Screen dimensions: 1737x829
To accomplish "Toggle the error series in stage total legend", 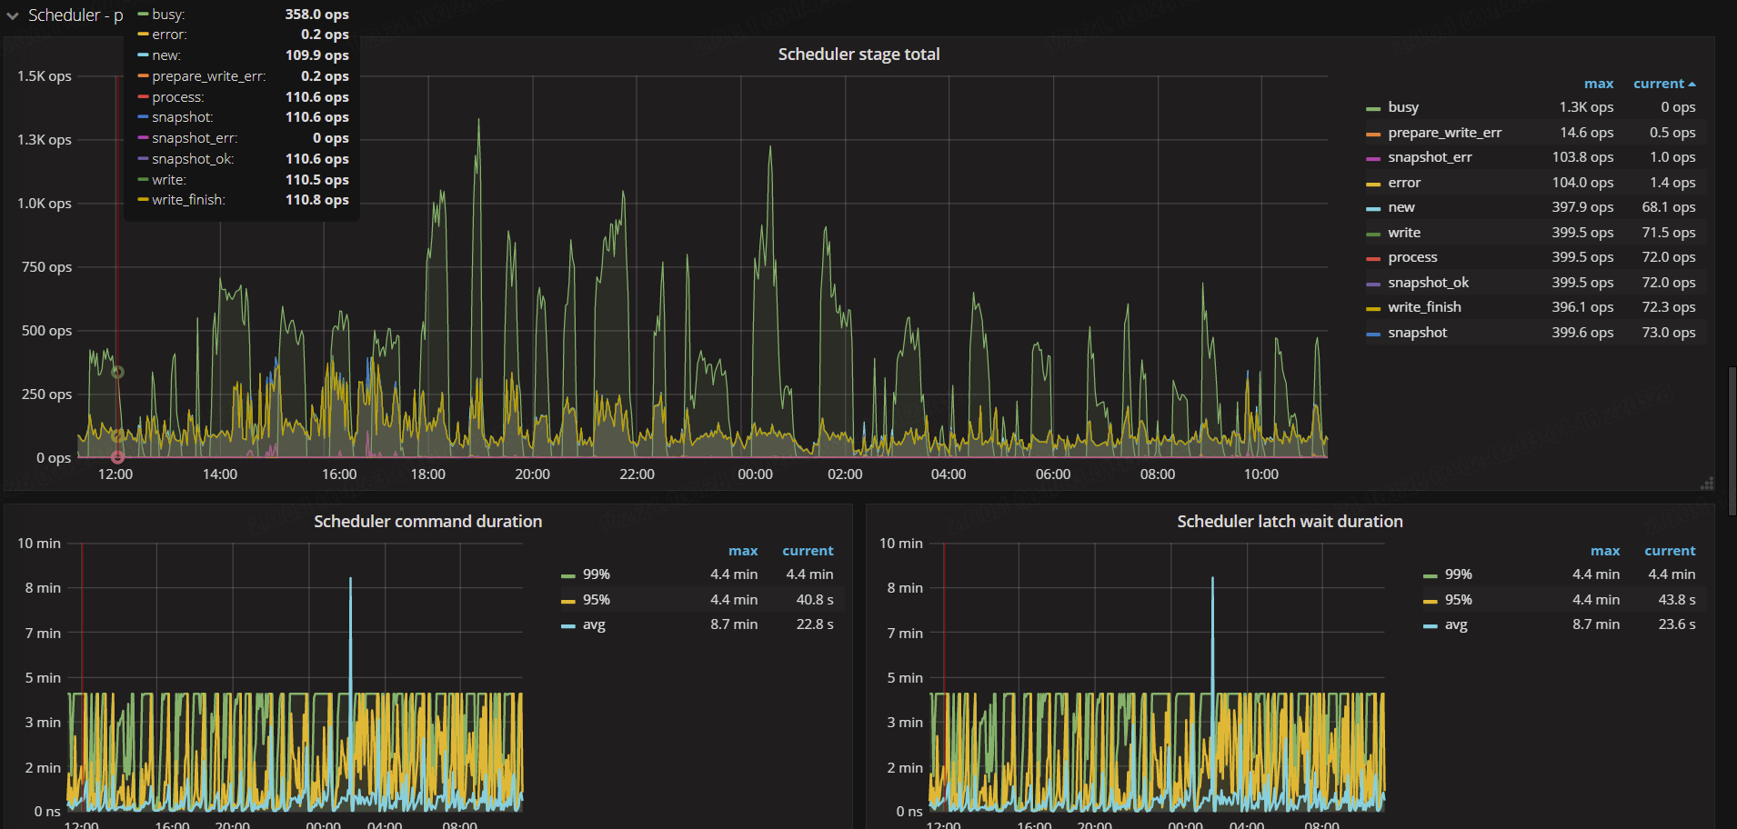I will click(1404, 183).
